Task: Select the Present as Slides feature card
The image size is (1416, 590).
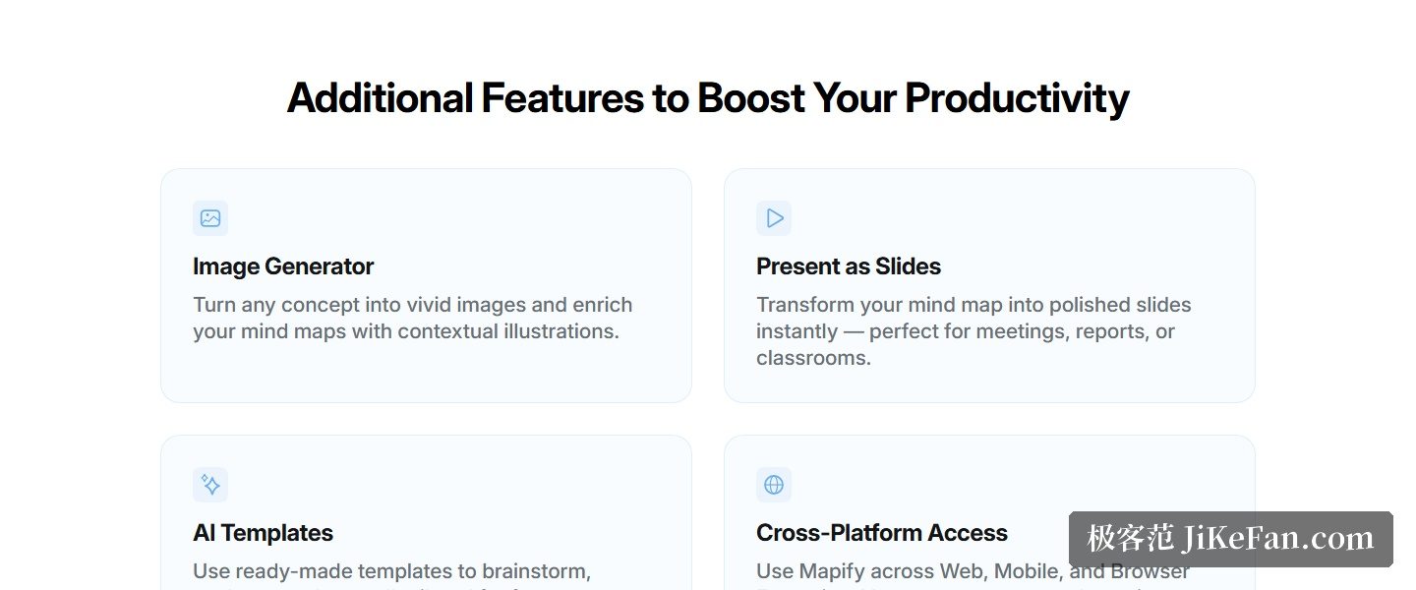Action: (x=989, y=285)
